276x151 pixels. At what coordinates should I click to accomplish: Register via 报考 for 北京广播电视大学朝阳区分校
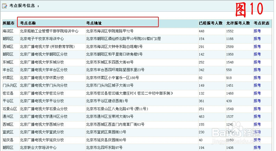(x=257, y=54)
